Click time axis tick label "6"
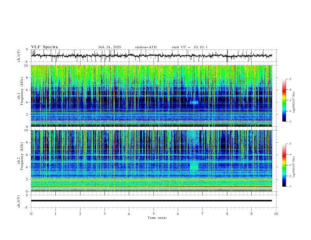The height and width of the screenshot is (240, 311). coord(178,214)
